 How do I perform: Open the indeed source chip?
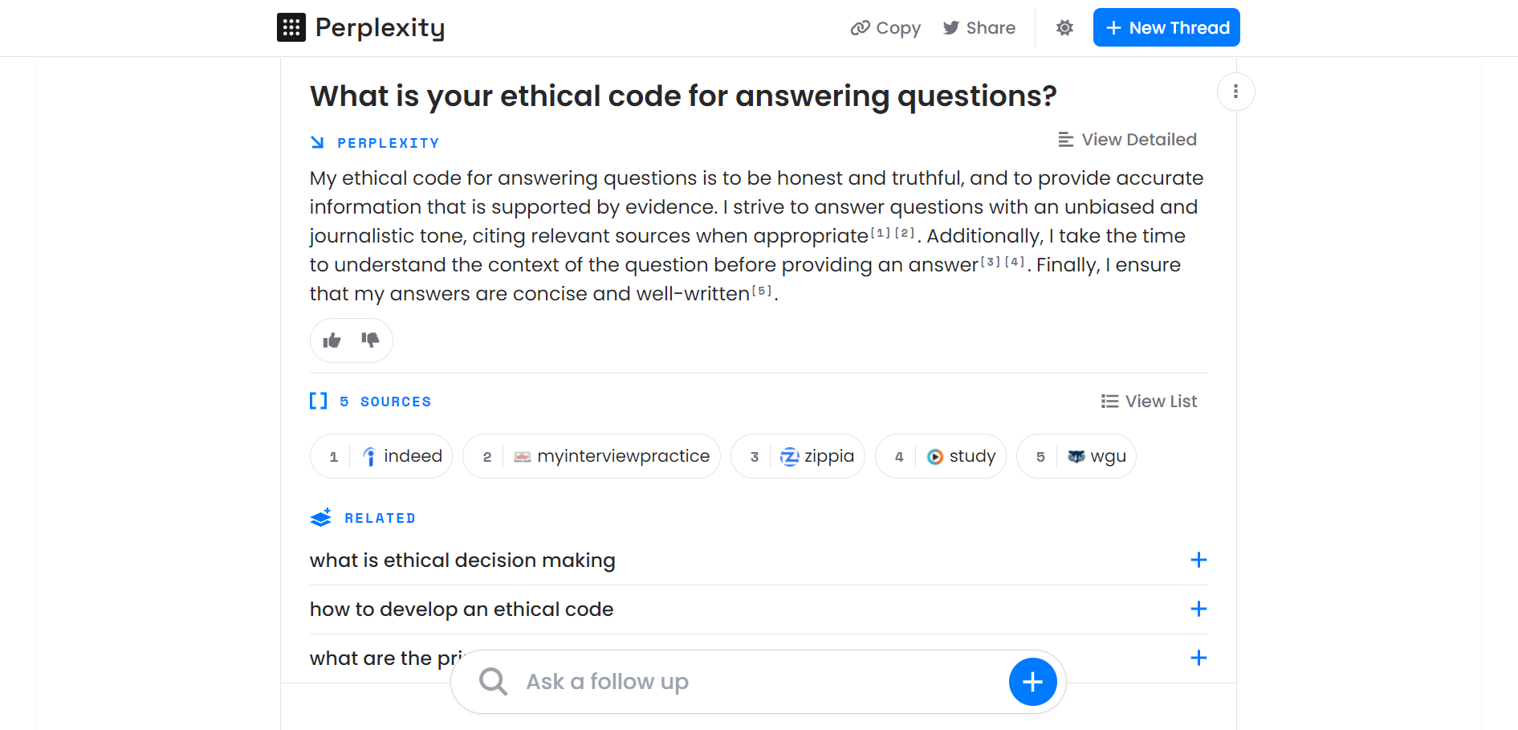381,456
